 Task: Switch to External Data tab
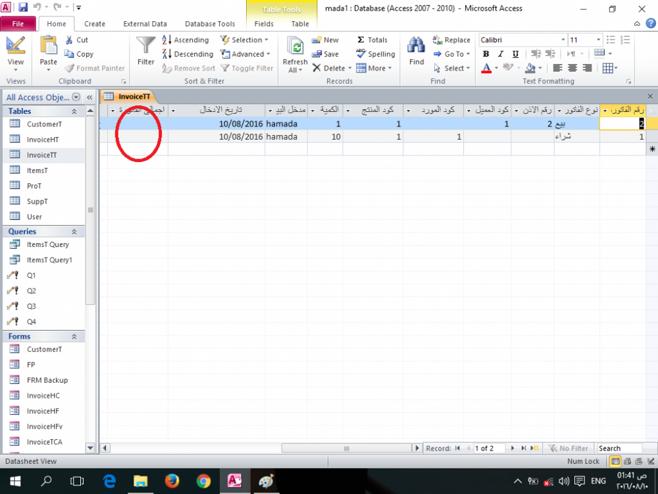point(145,24)
